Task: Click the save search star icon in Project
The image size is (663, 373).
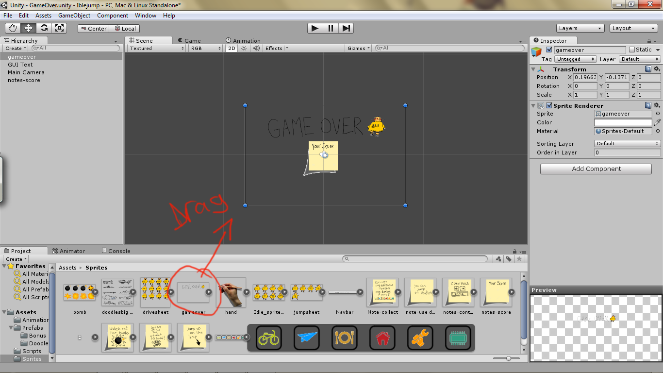Action: pos(519,259)
